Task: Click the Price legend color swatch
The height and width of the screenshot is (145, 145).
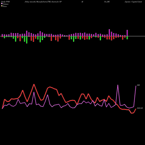Action: (x=2, y=6)
